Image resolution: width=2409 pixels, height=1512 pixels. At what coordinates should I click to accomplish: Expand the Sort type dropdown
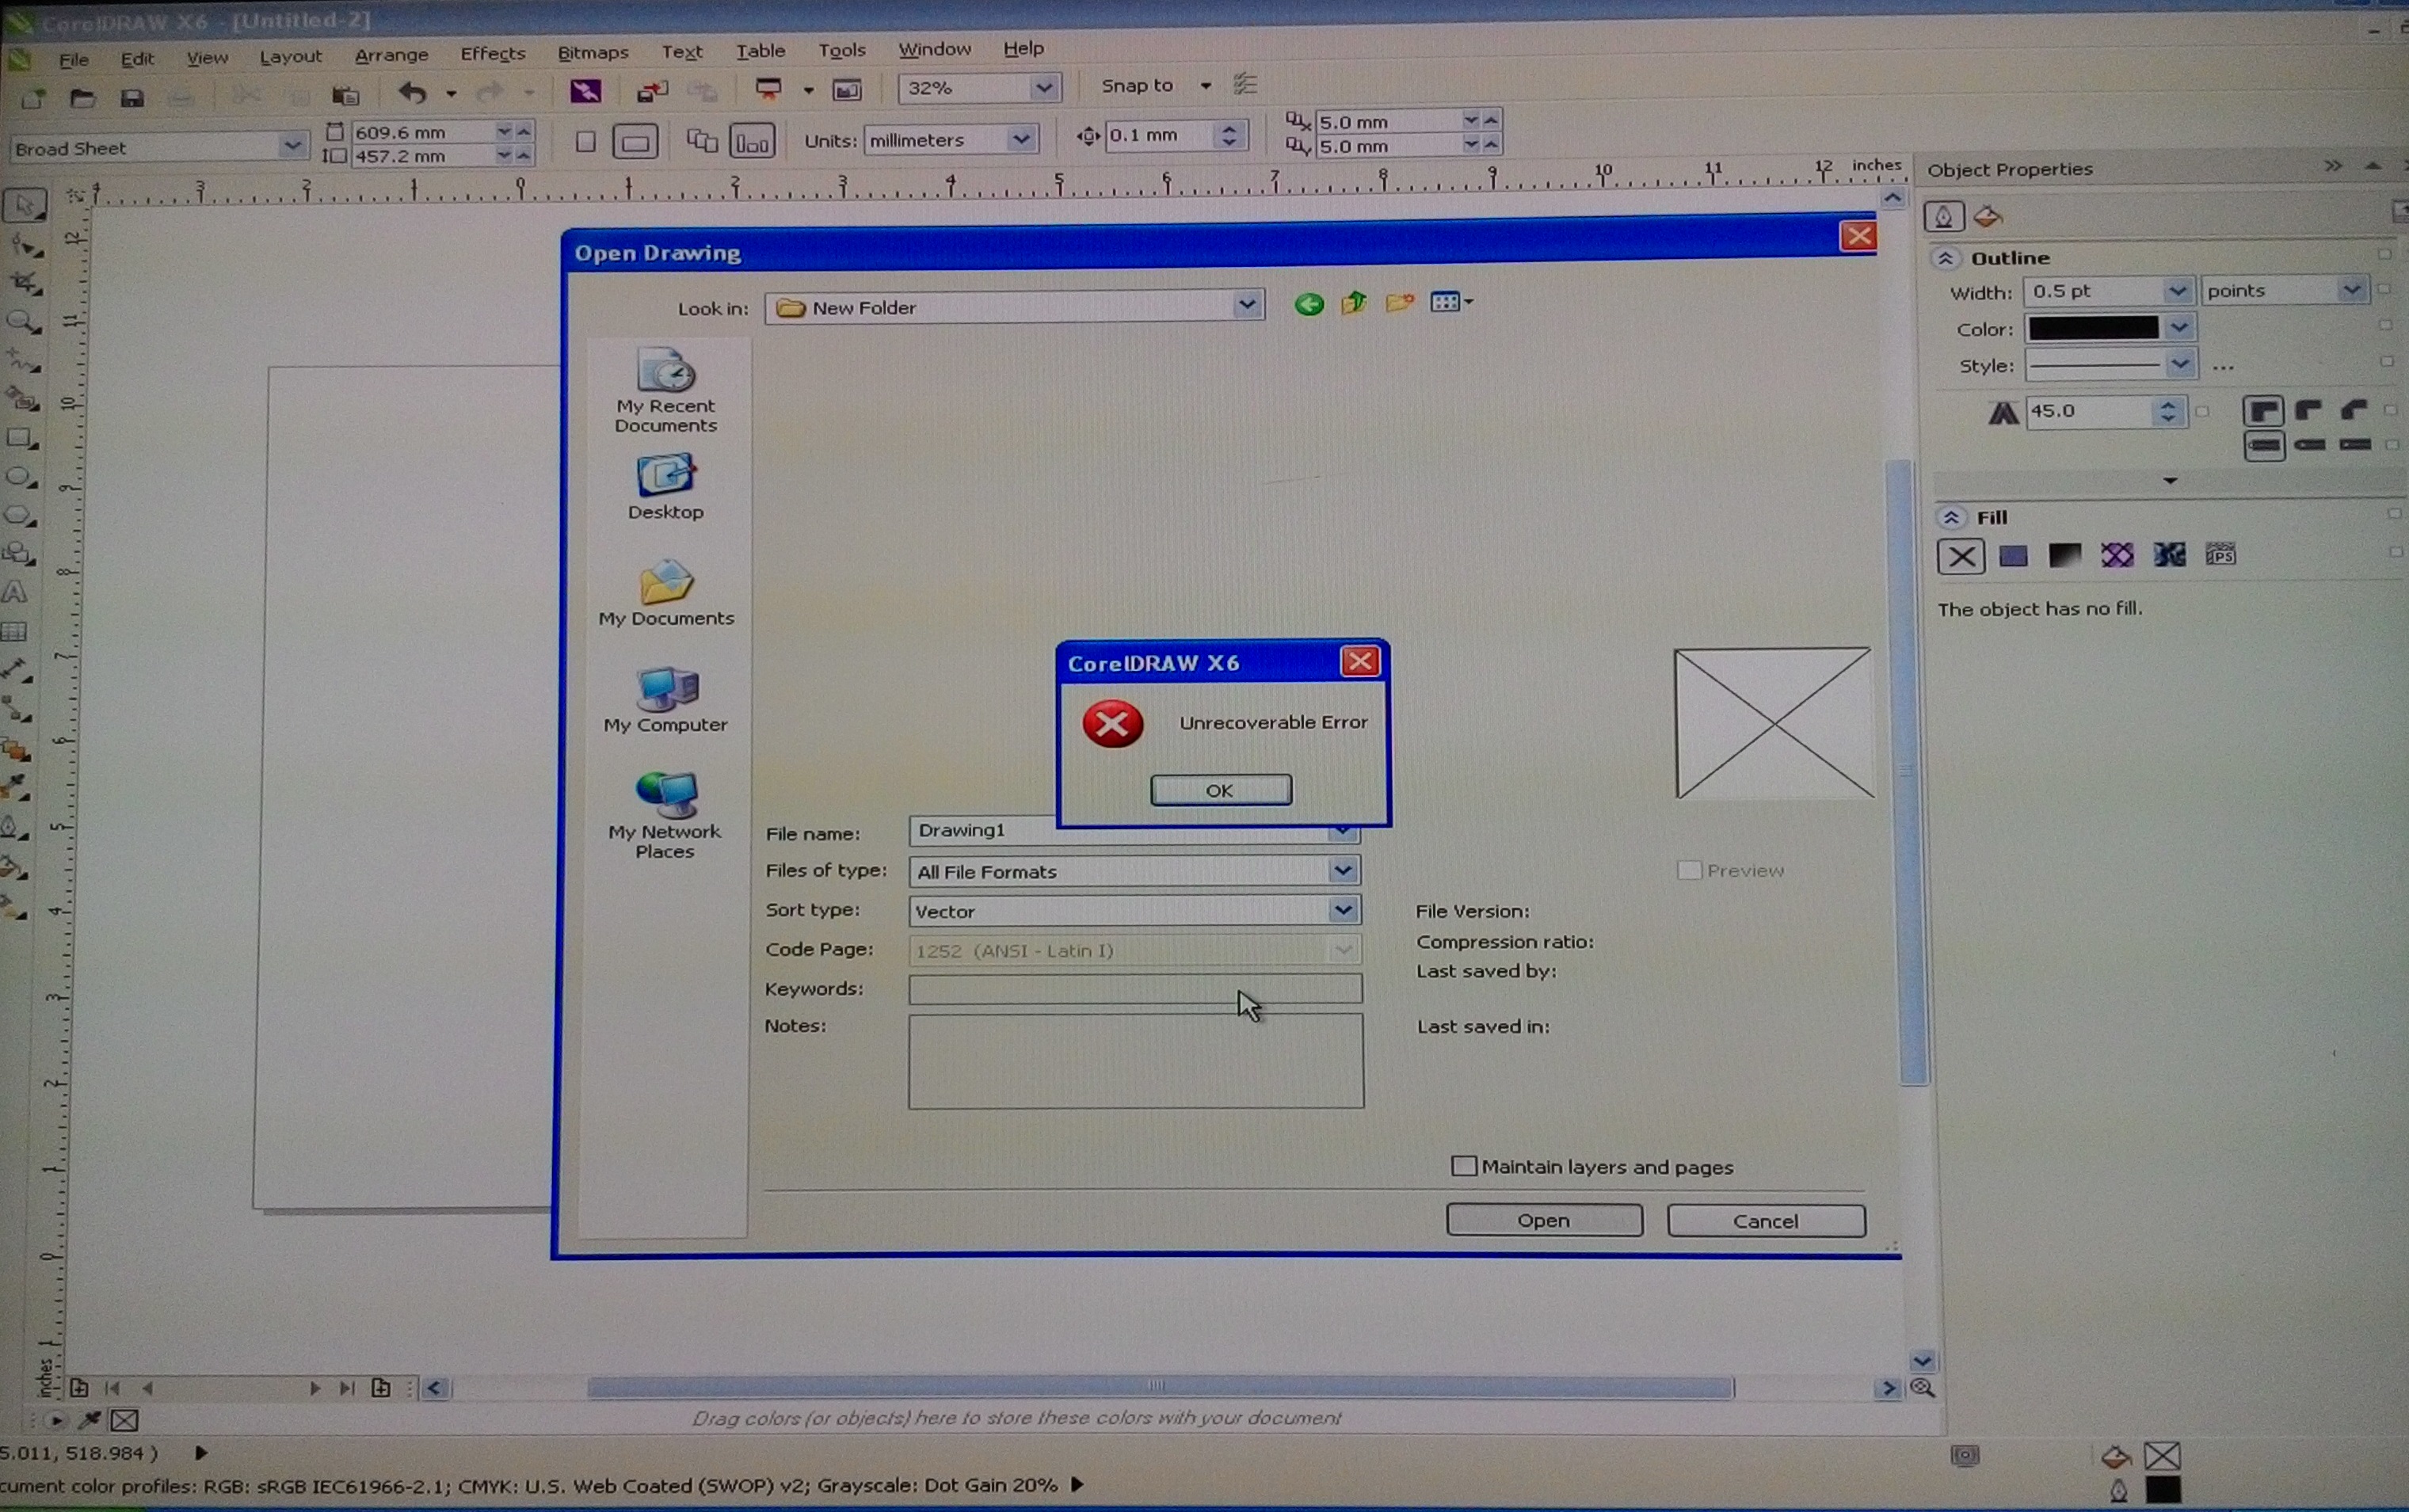[1342, 910]
